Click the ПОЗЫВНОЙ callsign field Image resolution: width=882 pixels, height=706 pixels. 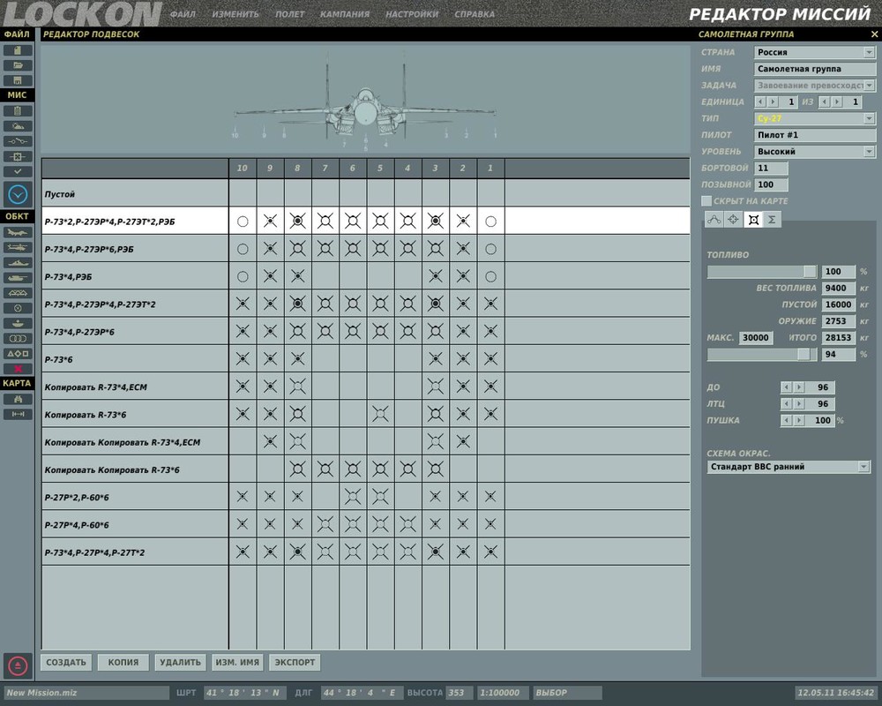pyautogui.click(x=771, y=184)
